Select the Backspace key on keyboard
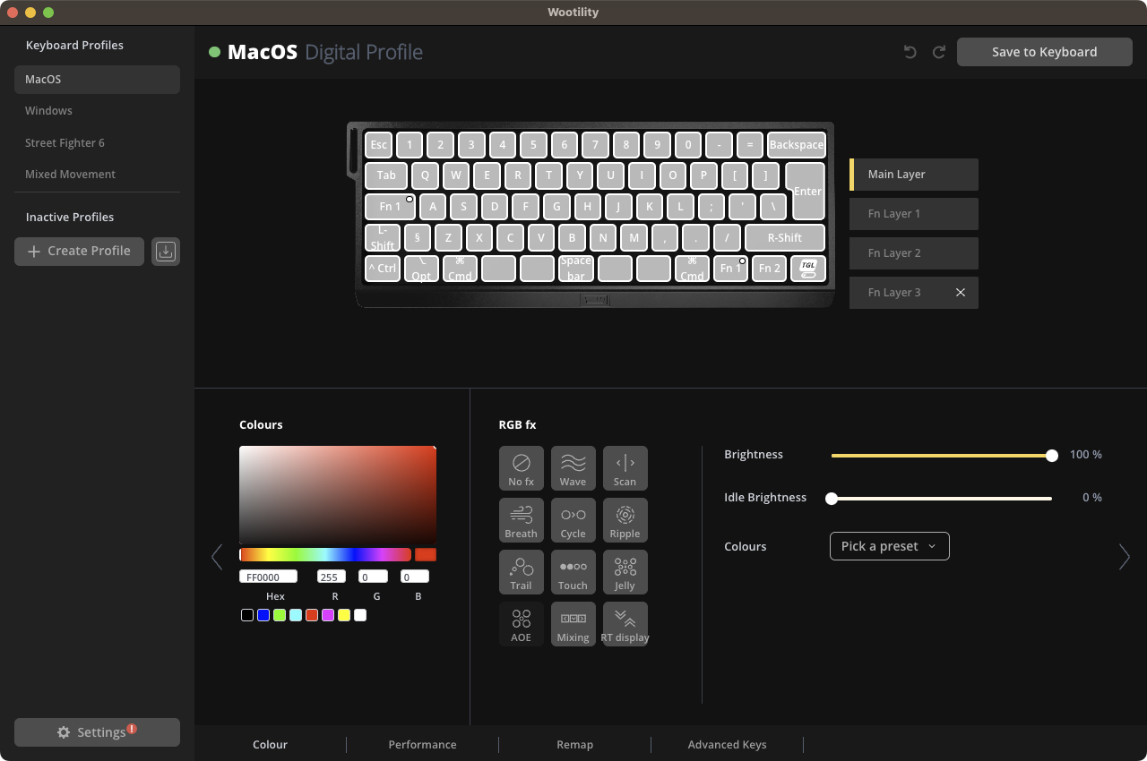1147x761 pixels. click(797, 145)
